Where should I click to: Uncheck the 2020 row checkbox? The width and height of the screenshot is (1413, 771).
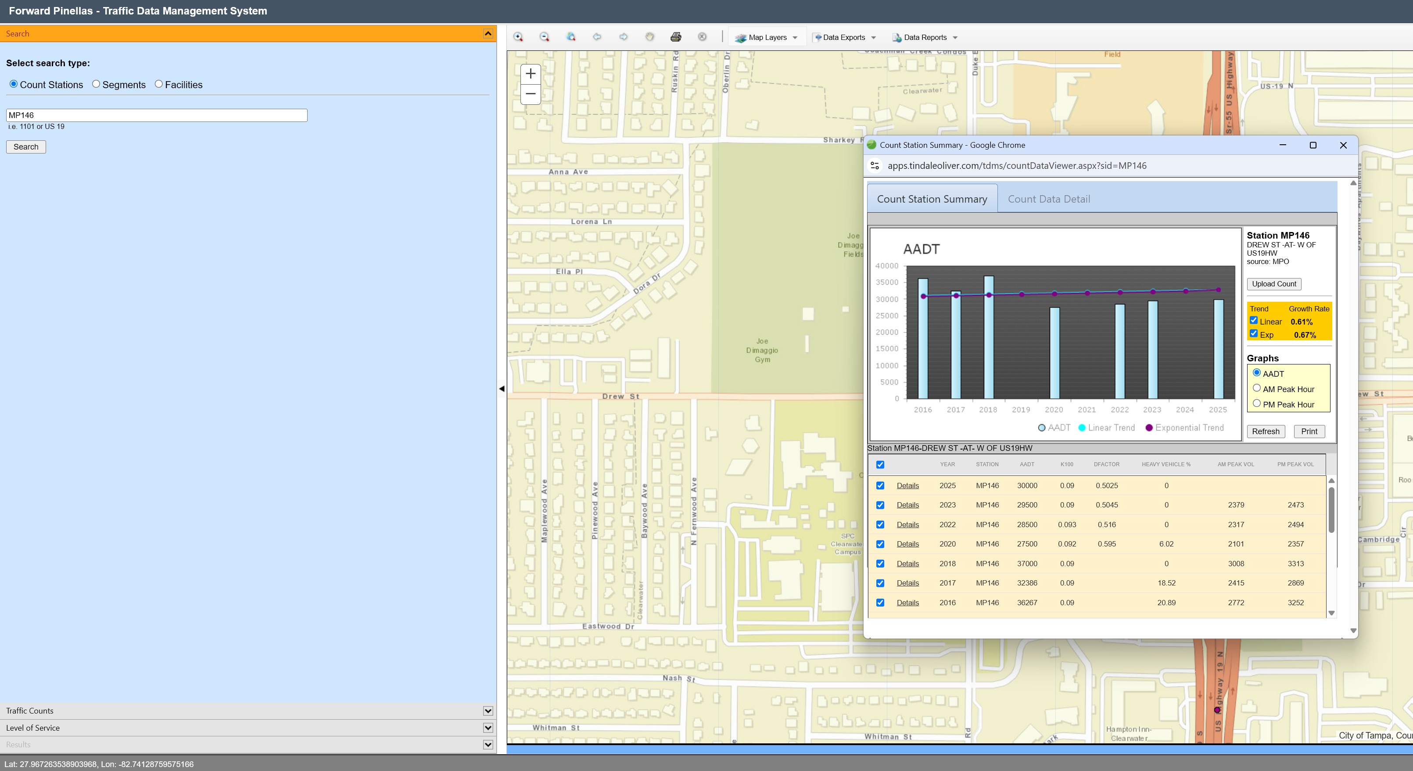pyautogui.click(x=880, y=544)
